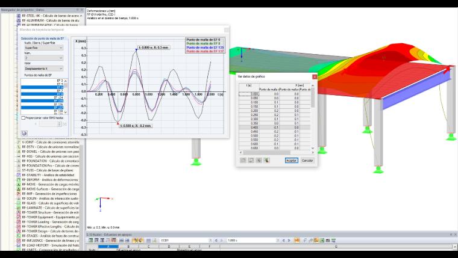
Task: Open the Nudo / Barra / Superficie dropdown
Action: point(43,48)
